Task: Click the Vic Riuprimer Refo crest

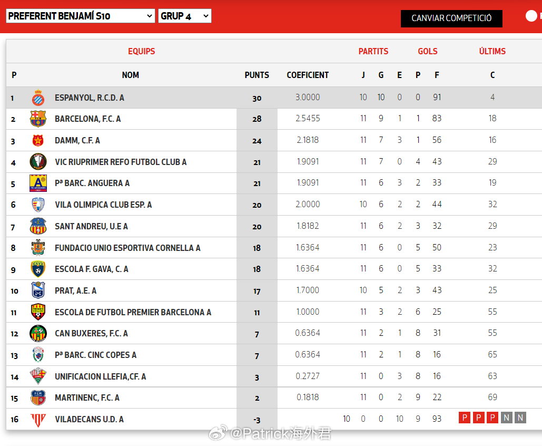Action: [x=38, y=162]
